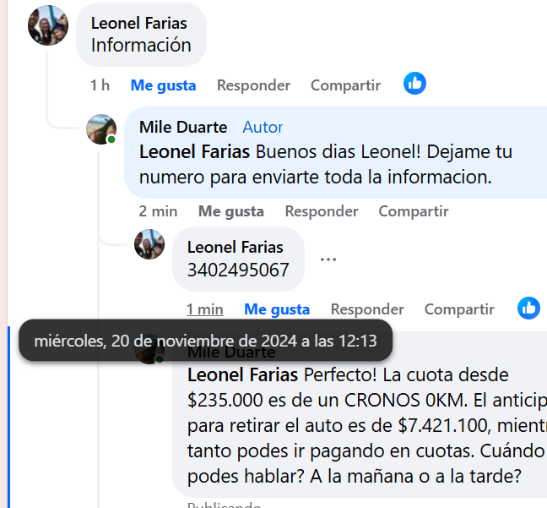Toggle Me gusta on the 'Información' comment
Viewport: 547px width, 508px height.
coord(163,85)
